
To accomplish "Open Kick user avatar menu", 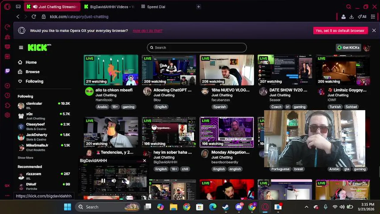I will 367,48.
